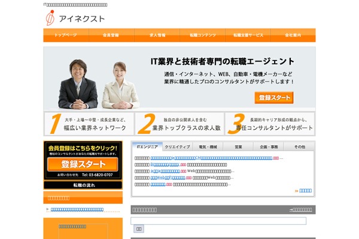Click the 会員登録はこちらをクリック! banner heading
The width and height of the screenshot is (359, 239).
[83, 148]
